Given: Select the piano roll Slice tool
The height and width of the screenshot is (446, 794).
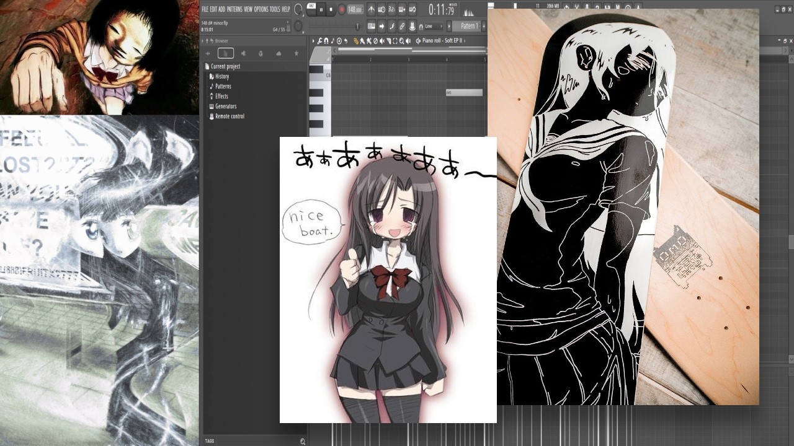Looking at the screenshot, I should pyautogui.click(x=389, y=41).
